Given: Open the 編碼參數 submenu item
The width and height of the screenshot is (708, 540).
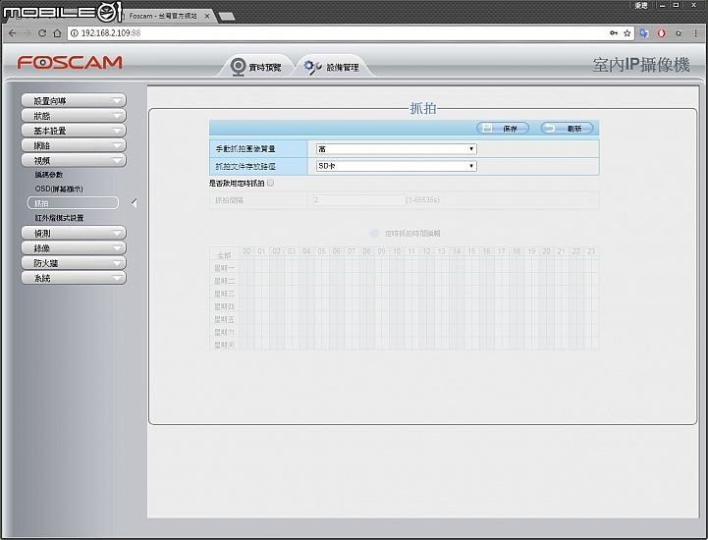Looking at the screenshot, I should point(49,175).
